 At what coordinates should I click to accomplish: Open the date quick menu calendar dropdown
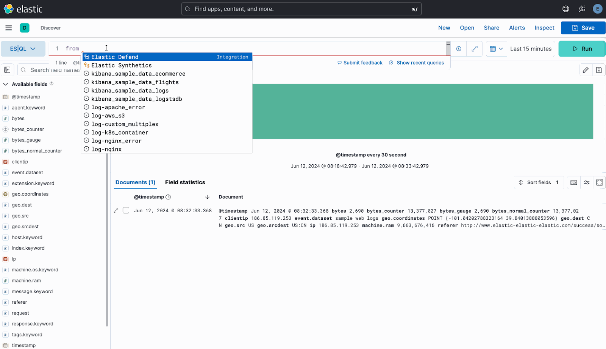click(496, 49)
